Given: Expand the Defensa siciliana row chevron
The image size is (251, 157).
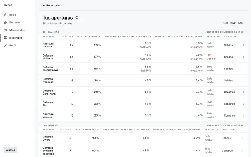Looking at the screenshot, I should [x=244, y=57].
